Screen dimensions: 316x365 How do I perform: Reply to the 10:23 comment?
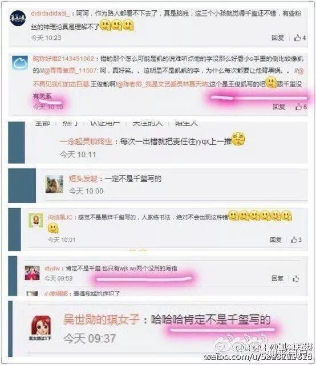pyautogui.click(x=278, y=38)
